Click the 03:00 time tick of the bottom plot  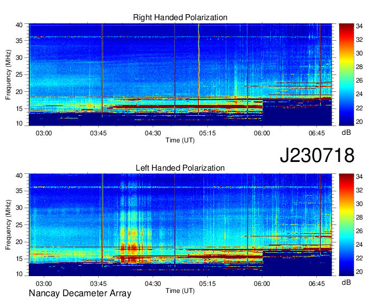click(x=44, y=284)
